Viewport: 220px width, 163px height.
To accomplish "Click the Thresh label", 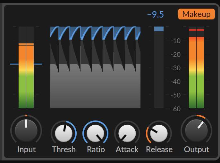I will [64, 150].
